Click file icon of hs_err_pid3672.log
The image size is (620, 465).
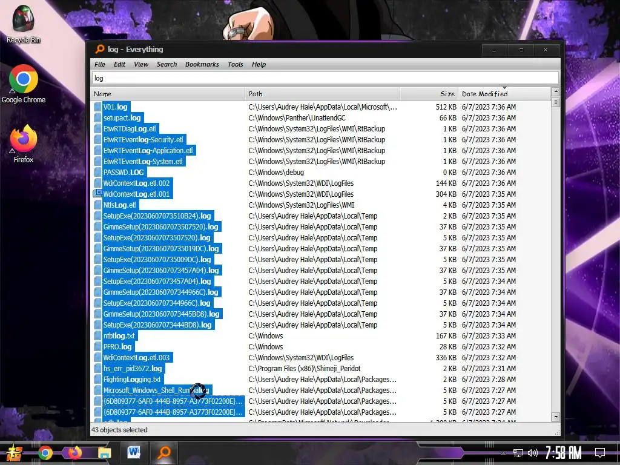tap(97, 369)
